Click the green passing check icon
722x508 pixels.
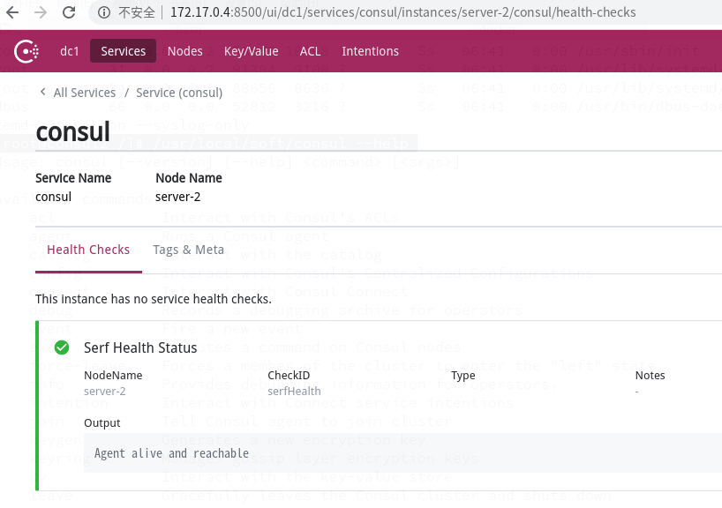click(x=62, y=347)
